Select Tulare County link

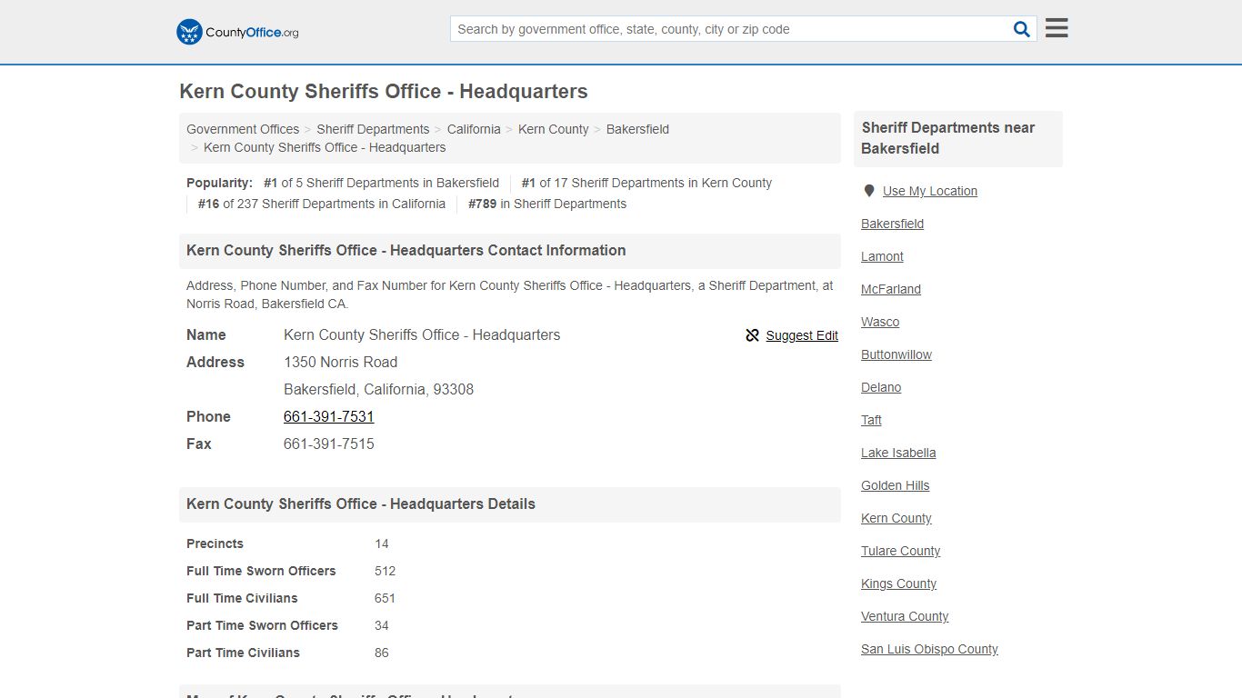tap(900, 551)
